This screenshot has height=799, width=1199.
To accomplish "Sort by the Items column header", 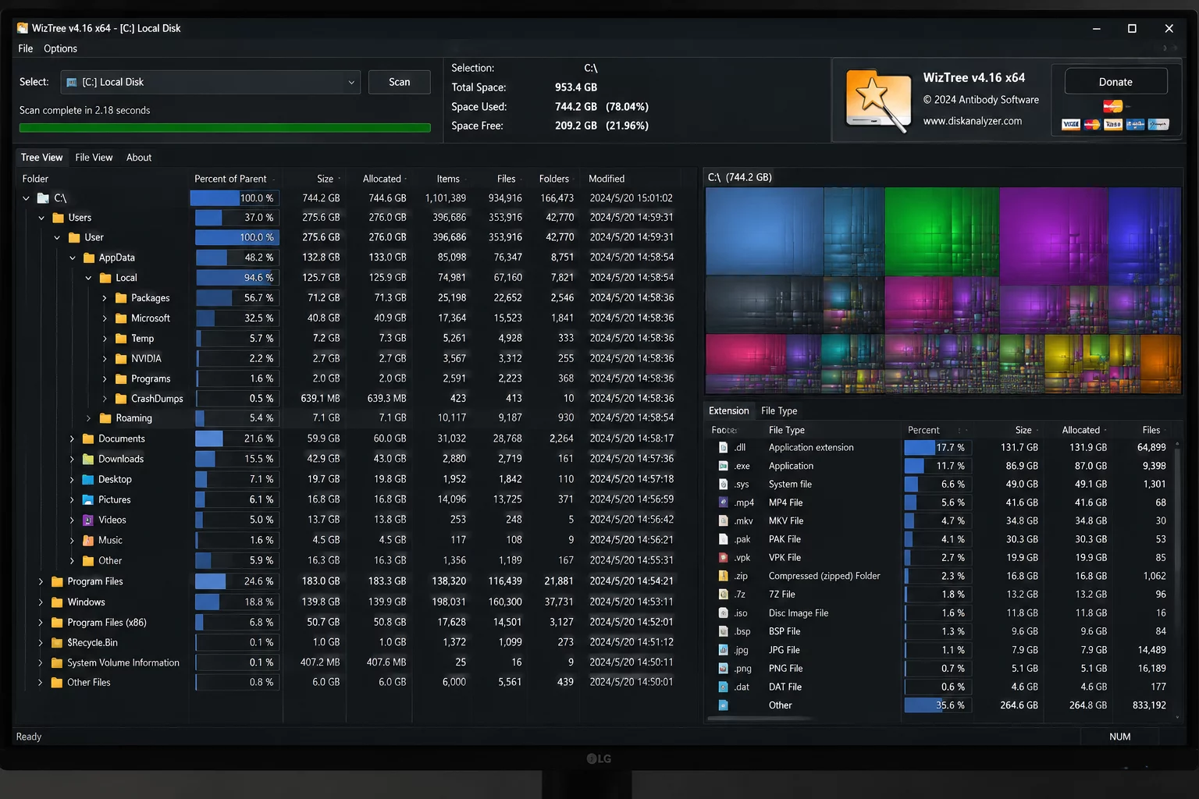I will coord(448,179).
